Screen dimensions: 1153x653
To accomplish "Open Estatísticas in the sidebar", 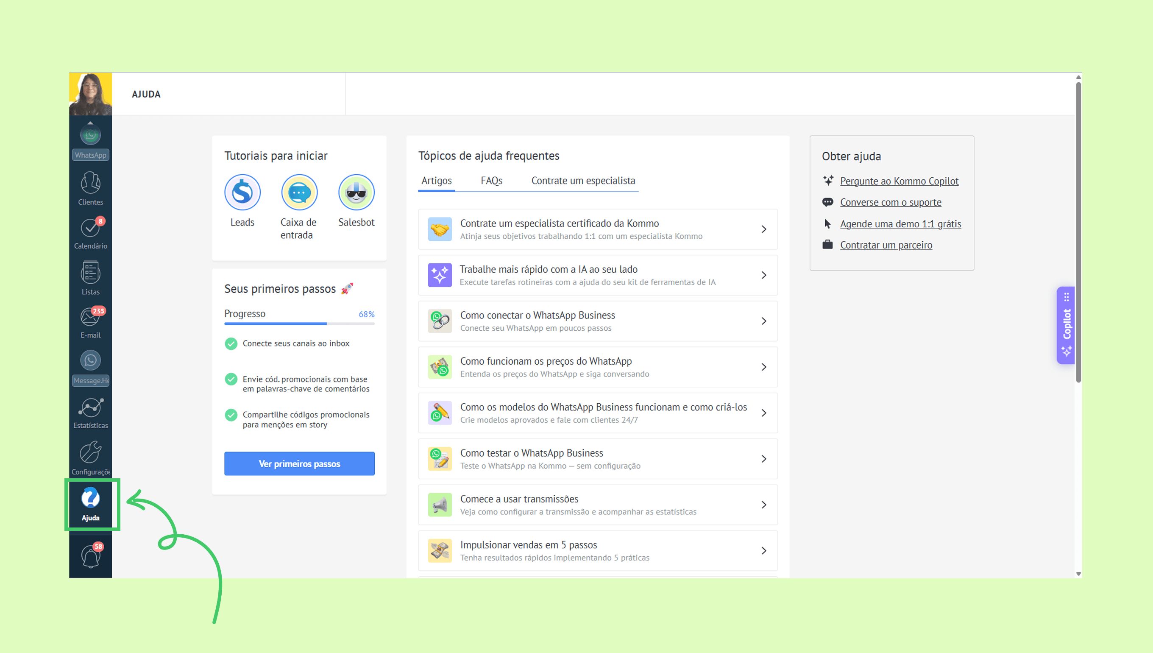I will click(90, 407).
